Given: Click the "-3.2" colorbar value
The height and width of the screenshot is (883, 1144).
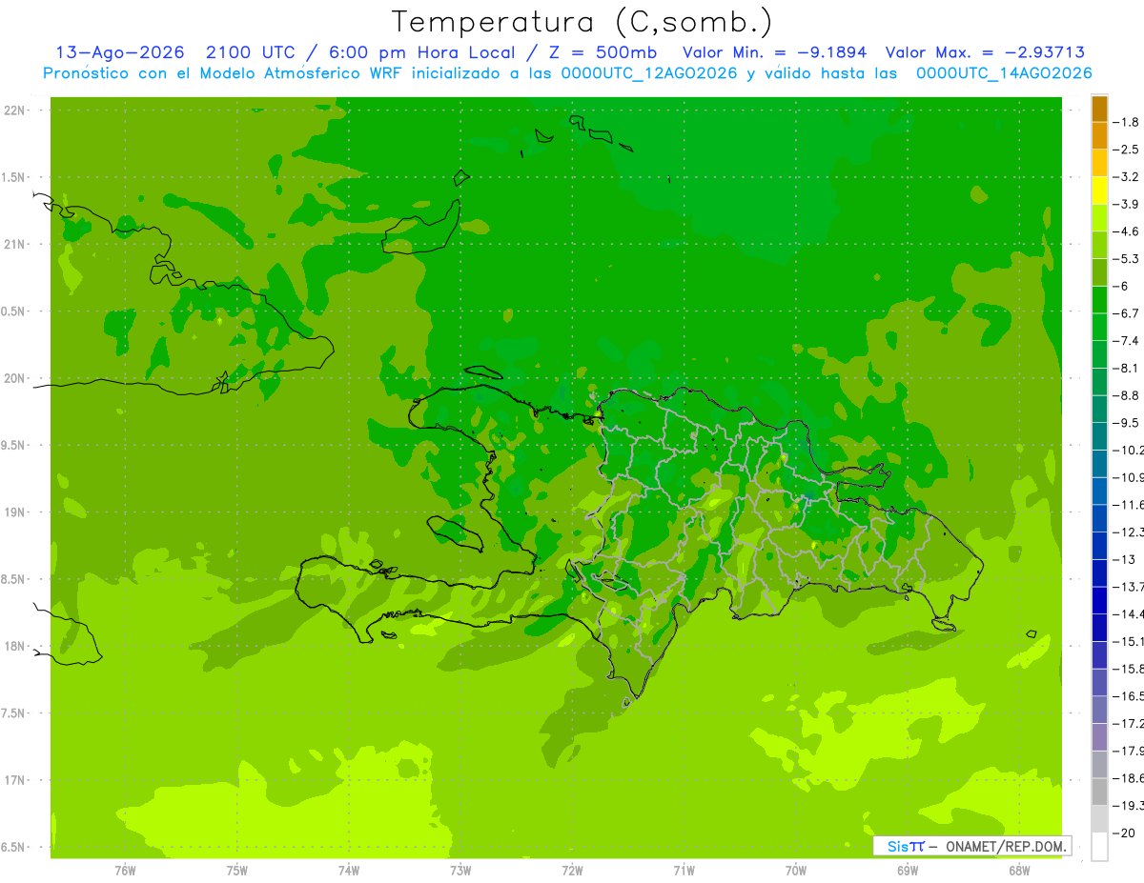Looking at the screenshot, I should pyautogui.click(x=1126, y=177).
